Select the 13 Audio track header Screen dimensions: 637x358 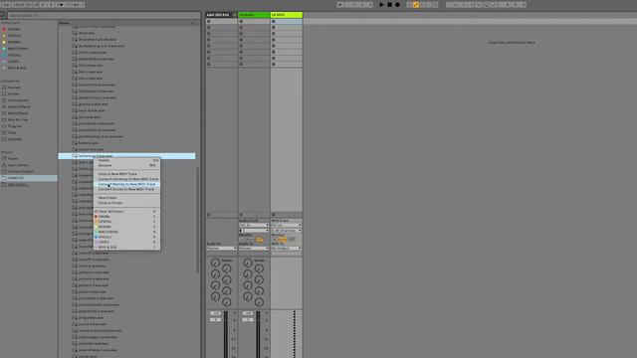pos(254,15)
